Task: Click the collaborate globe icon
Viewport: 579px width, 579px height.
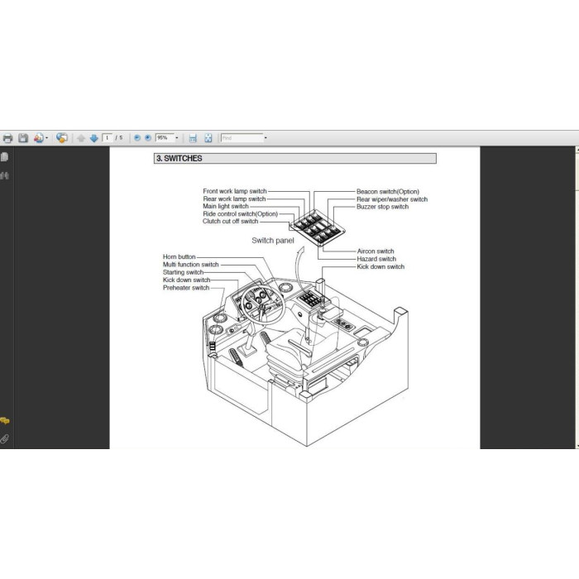Action: 62,138
